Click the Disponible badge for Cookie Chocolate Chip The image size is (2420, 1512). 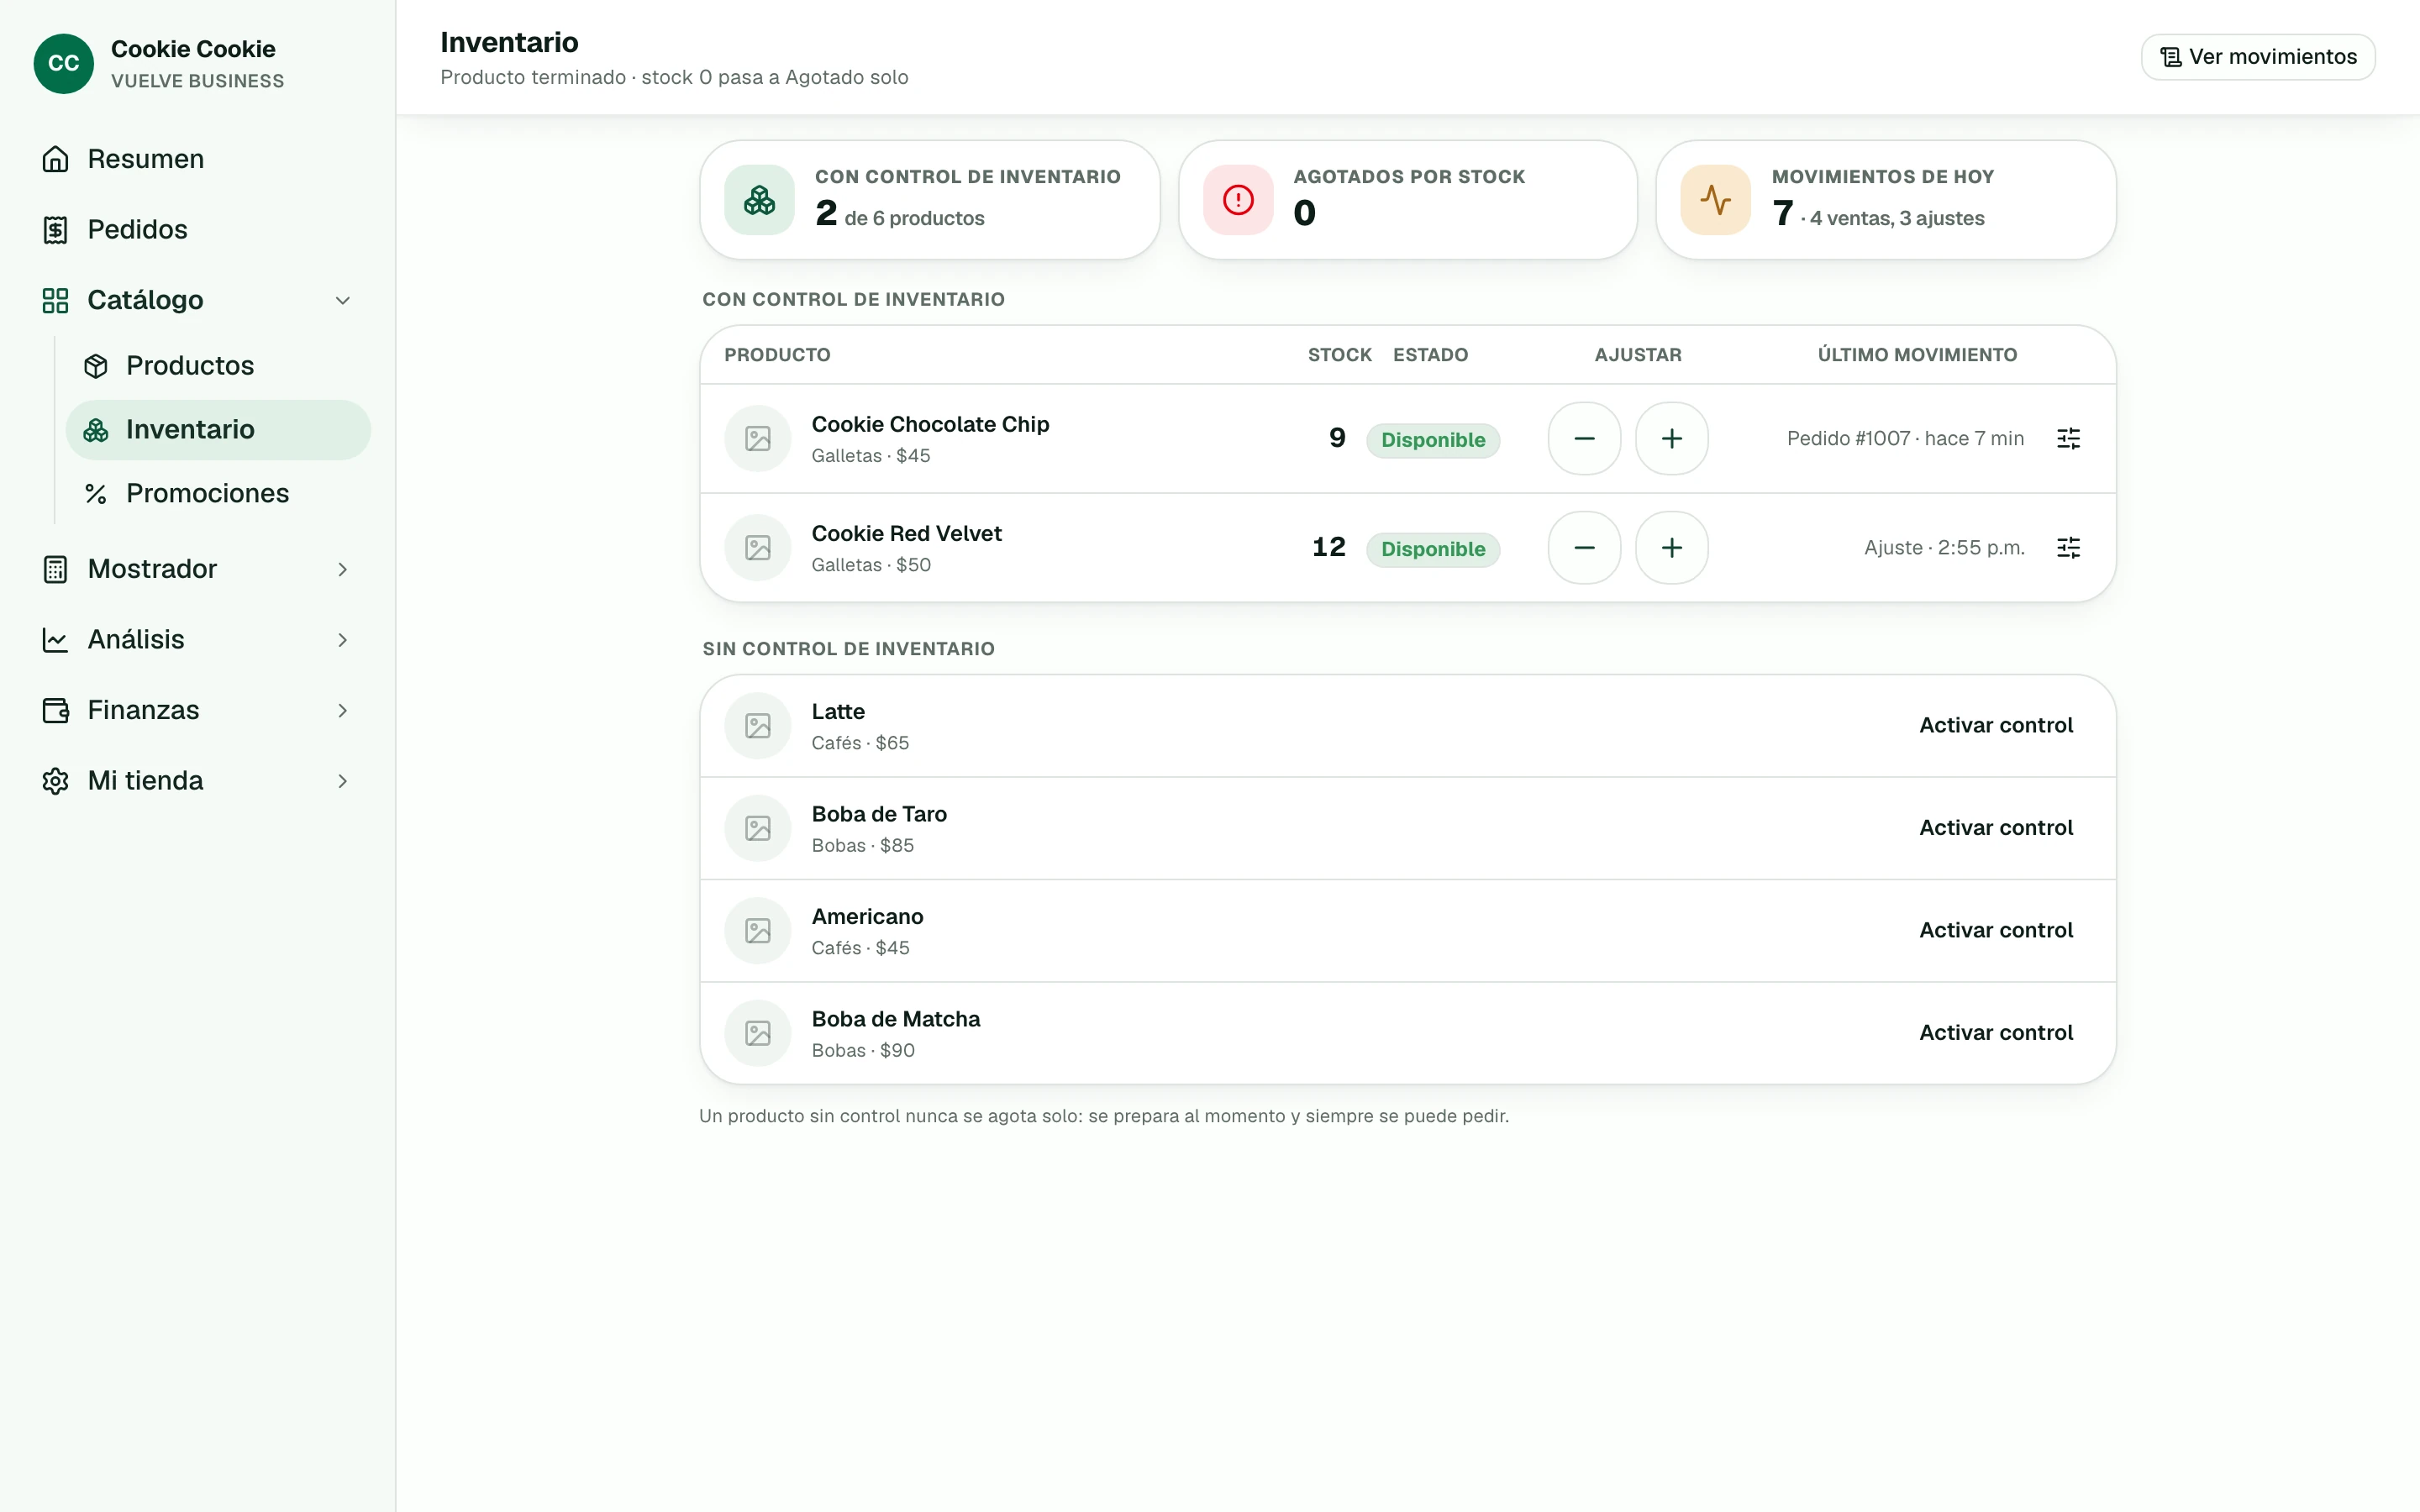[1433, 440]
